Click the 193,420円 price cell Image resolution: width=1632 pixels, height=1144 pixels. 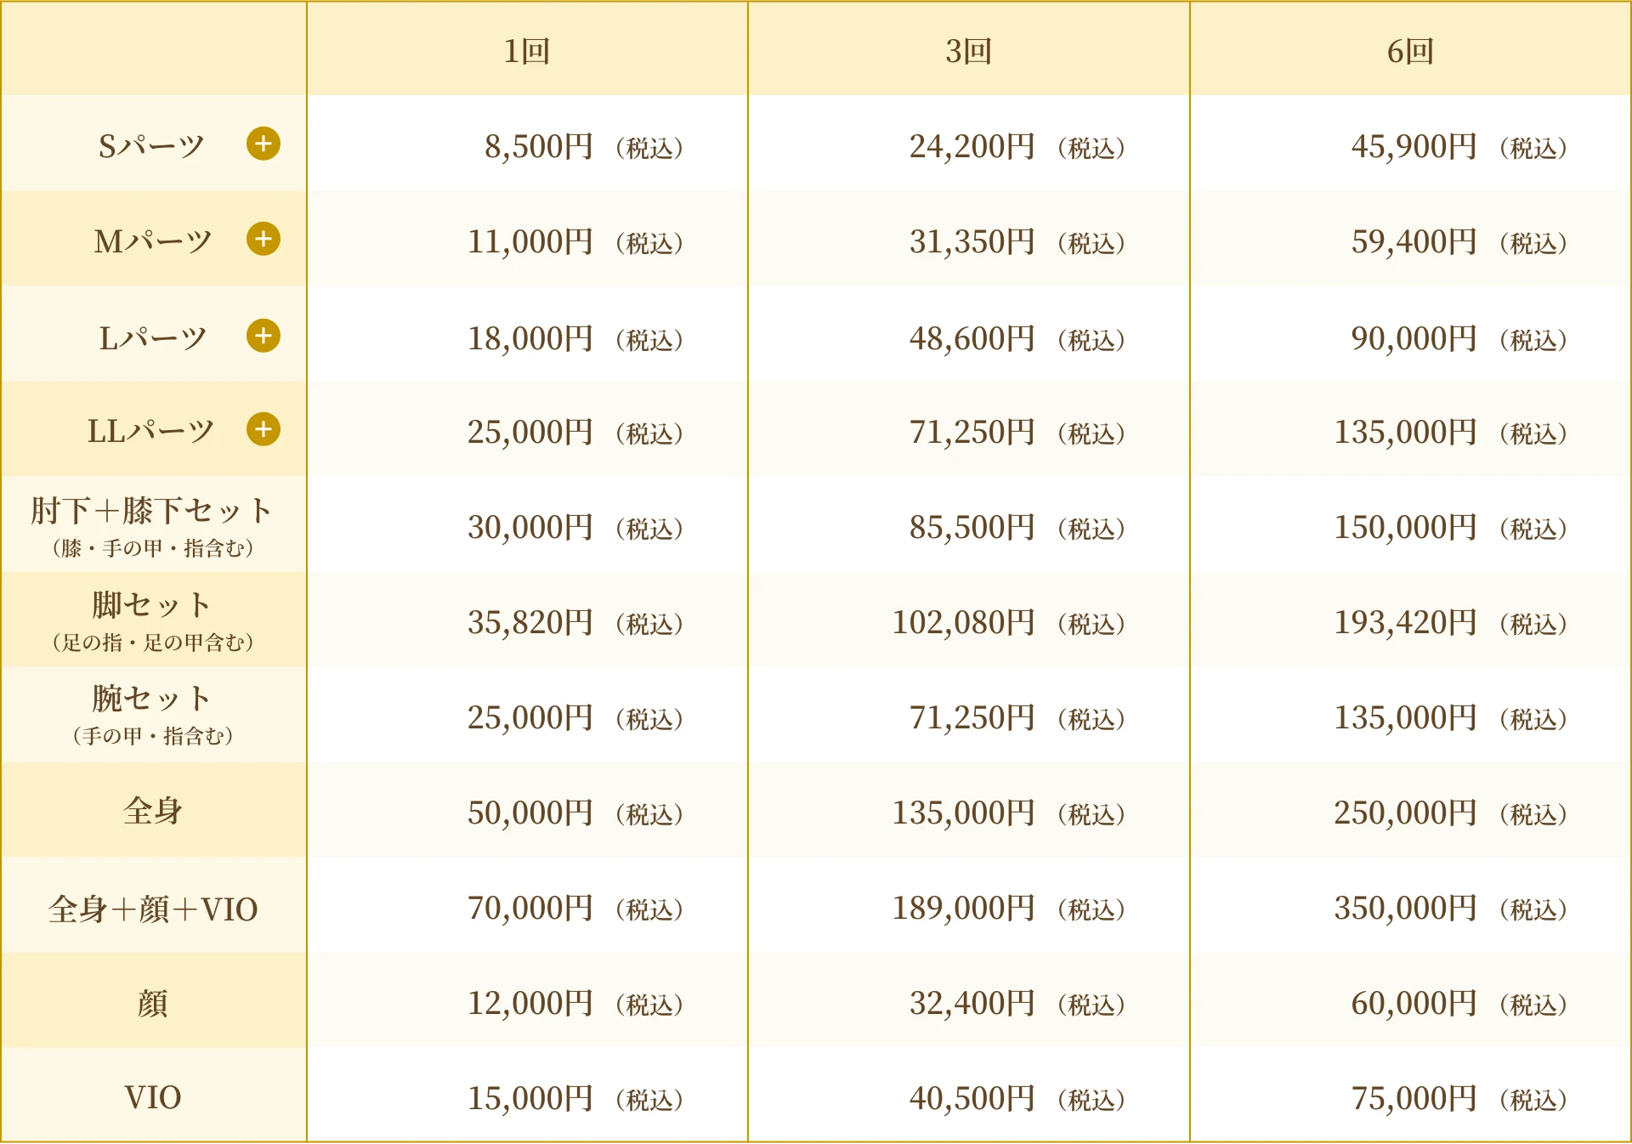coord(1405,622)
